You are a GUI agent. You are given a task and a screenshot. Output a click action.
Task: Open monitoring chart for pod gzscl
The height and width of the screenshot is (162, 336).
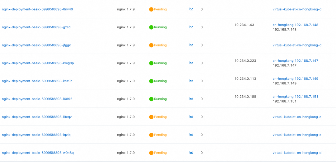(x=191, y=27)
